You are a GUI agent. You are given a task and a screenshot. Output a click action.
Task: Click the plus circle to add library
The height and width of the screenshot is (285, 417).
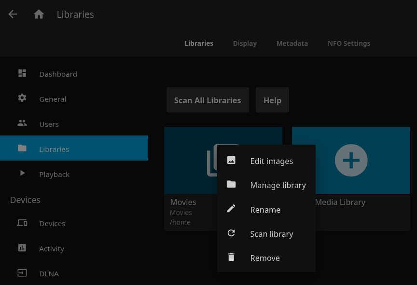pos(351,160)
